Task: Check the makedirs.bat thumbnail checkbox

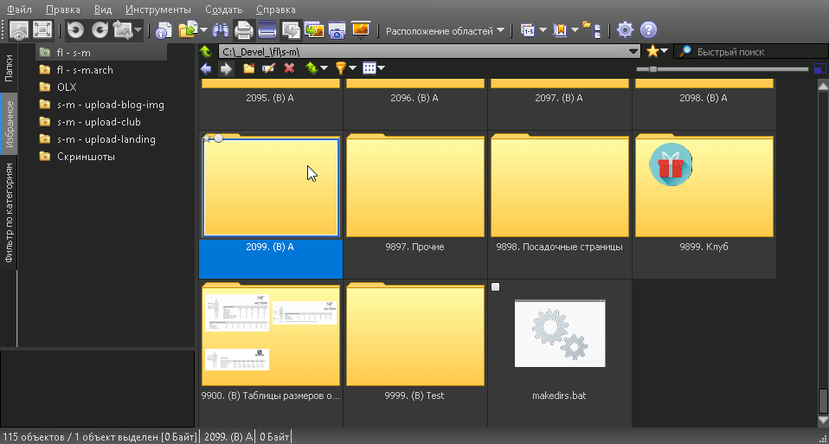Action: pos(495,287)
